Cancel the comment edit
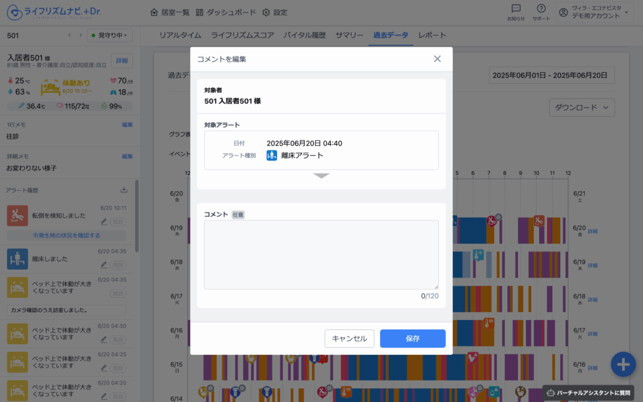 coord(349,339)
